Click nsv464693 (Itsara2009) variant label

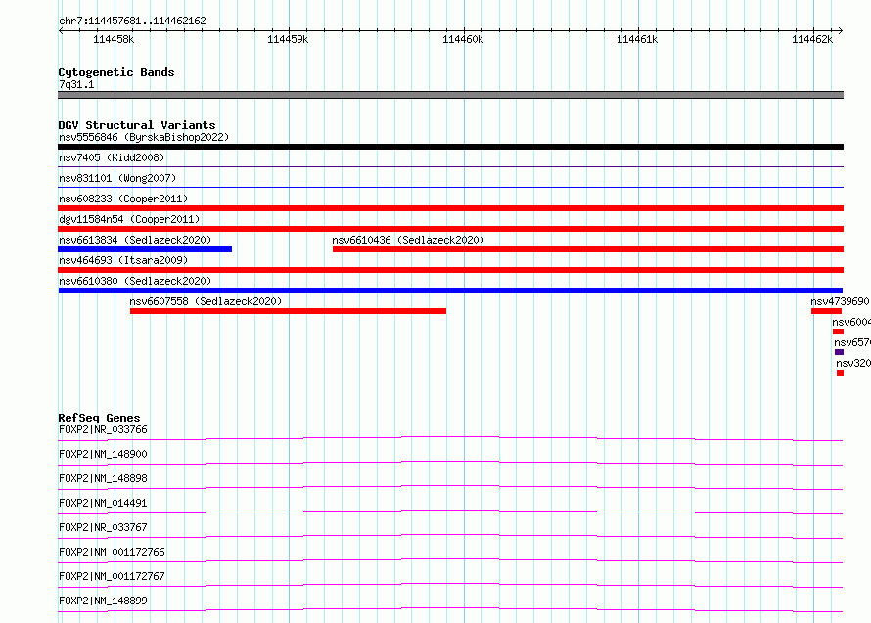[123, 260]
